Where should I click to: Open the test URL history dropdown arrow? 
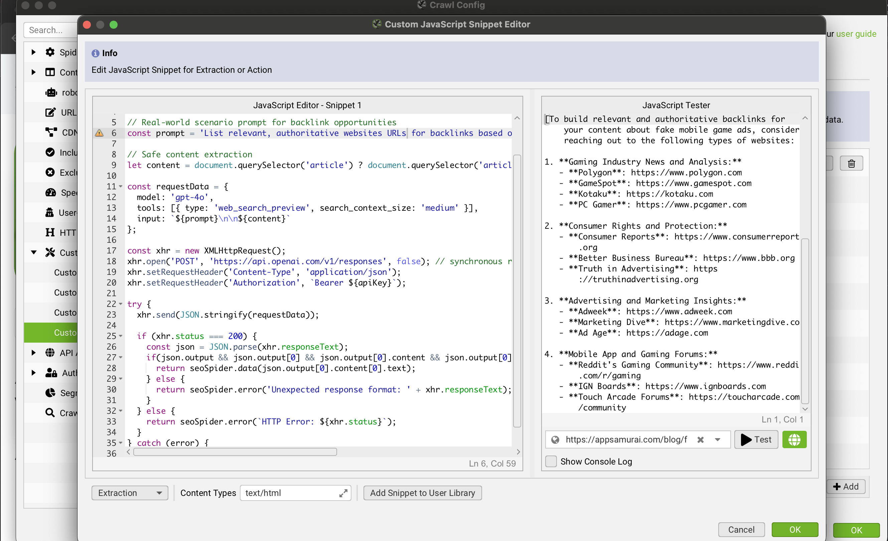pos(717,439)
